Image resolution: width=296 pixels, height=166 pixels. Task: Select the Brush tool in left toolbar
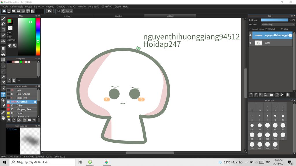point(3,18)
